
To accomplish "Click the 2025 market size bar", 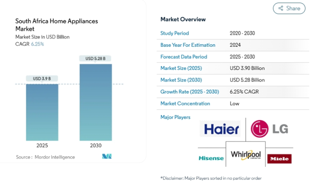I will tap(42, 112).
